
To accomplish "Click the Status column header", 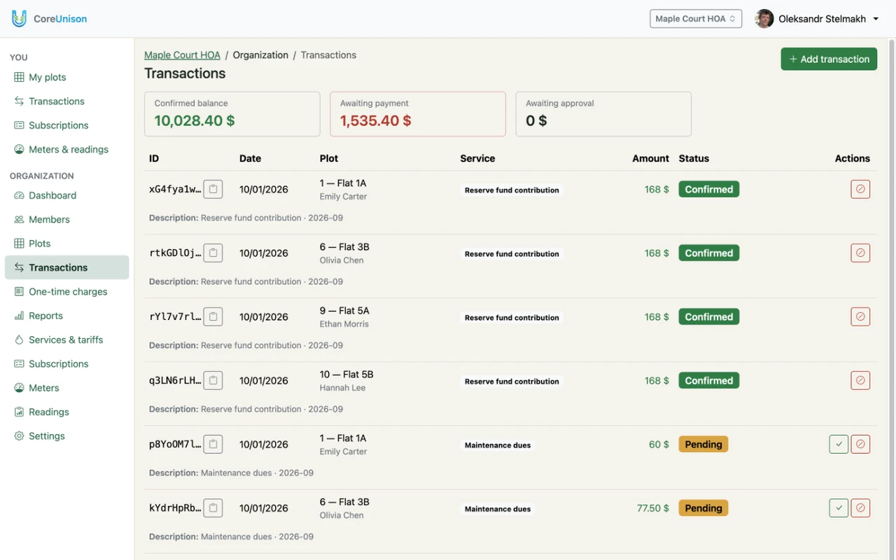I will (694, 158).
